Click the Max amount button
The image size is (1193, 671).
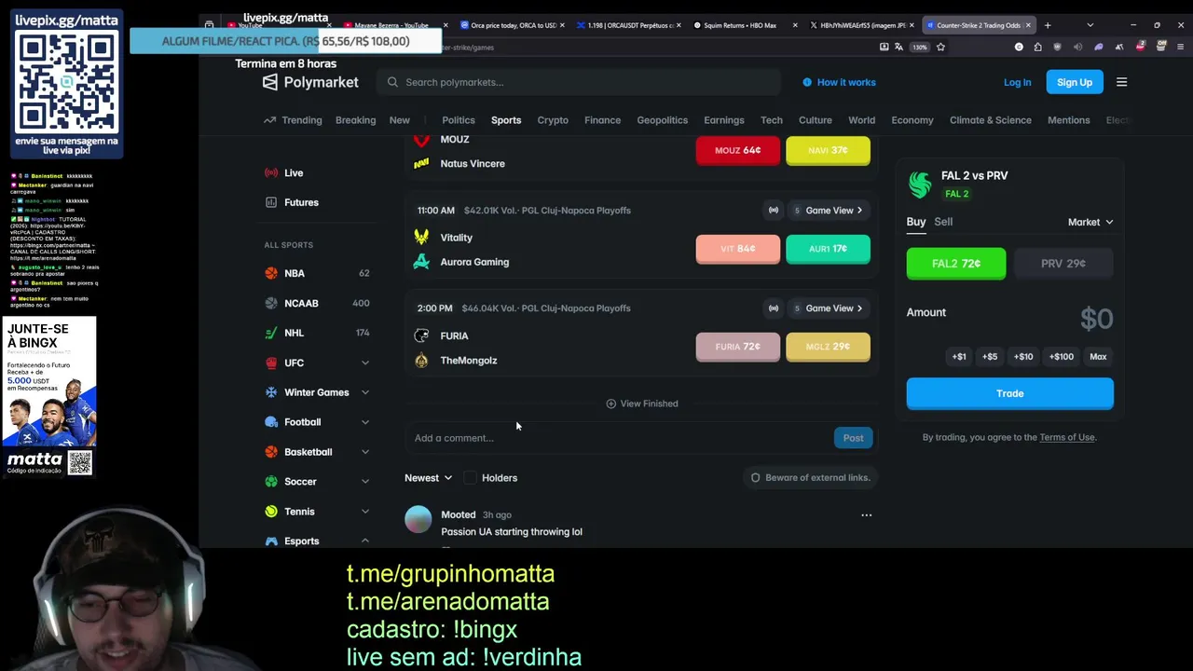pyautogui.click(x=1098, y=356)
